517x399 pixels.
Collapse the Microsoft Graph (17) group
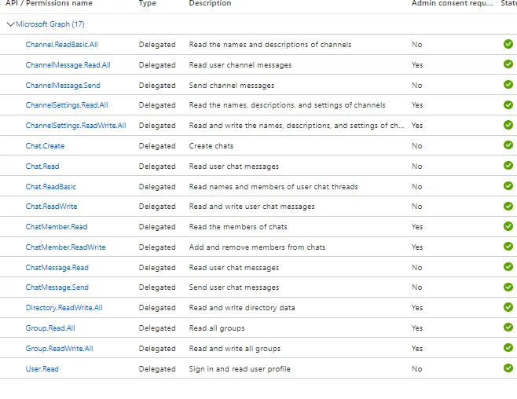[x=10, y=24]
